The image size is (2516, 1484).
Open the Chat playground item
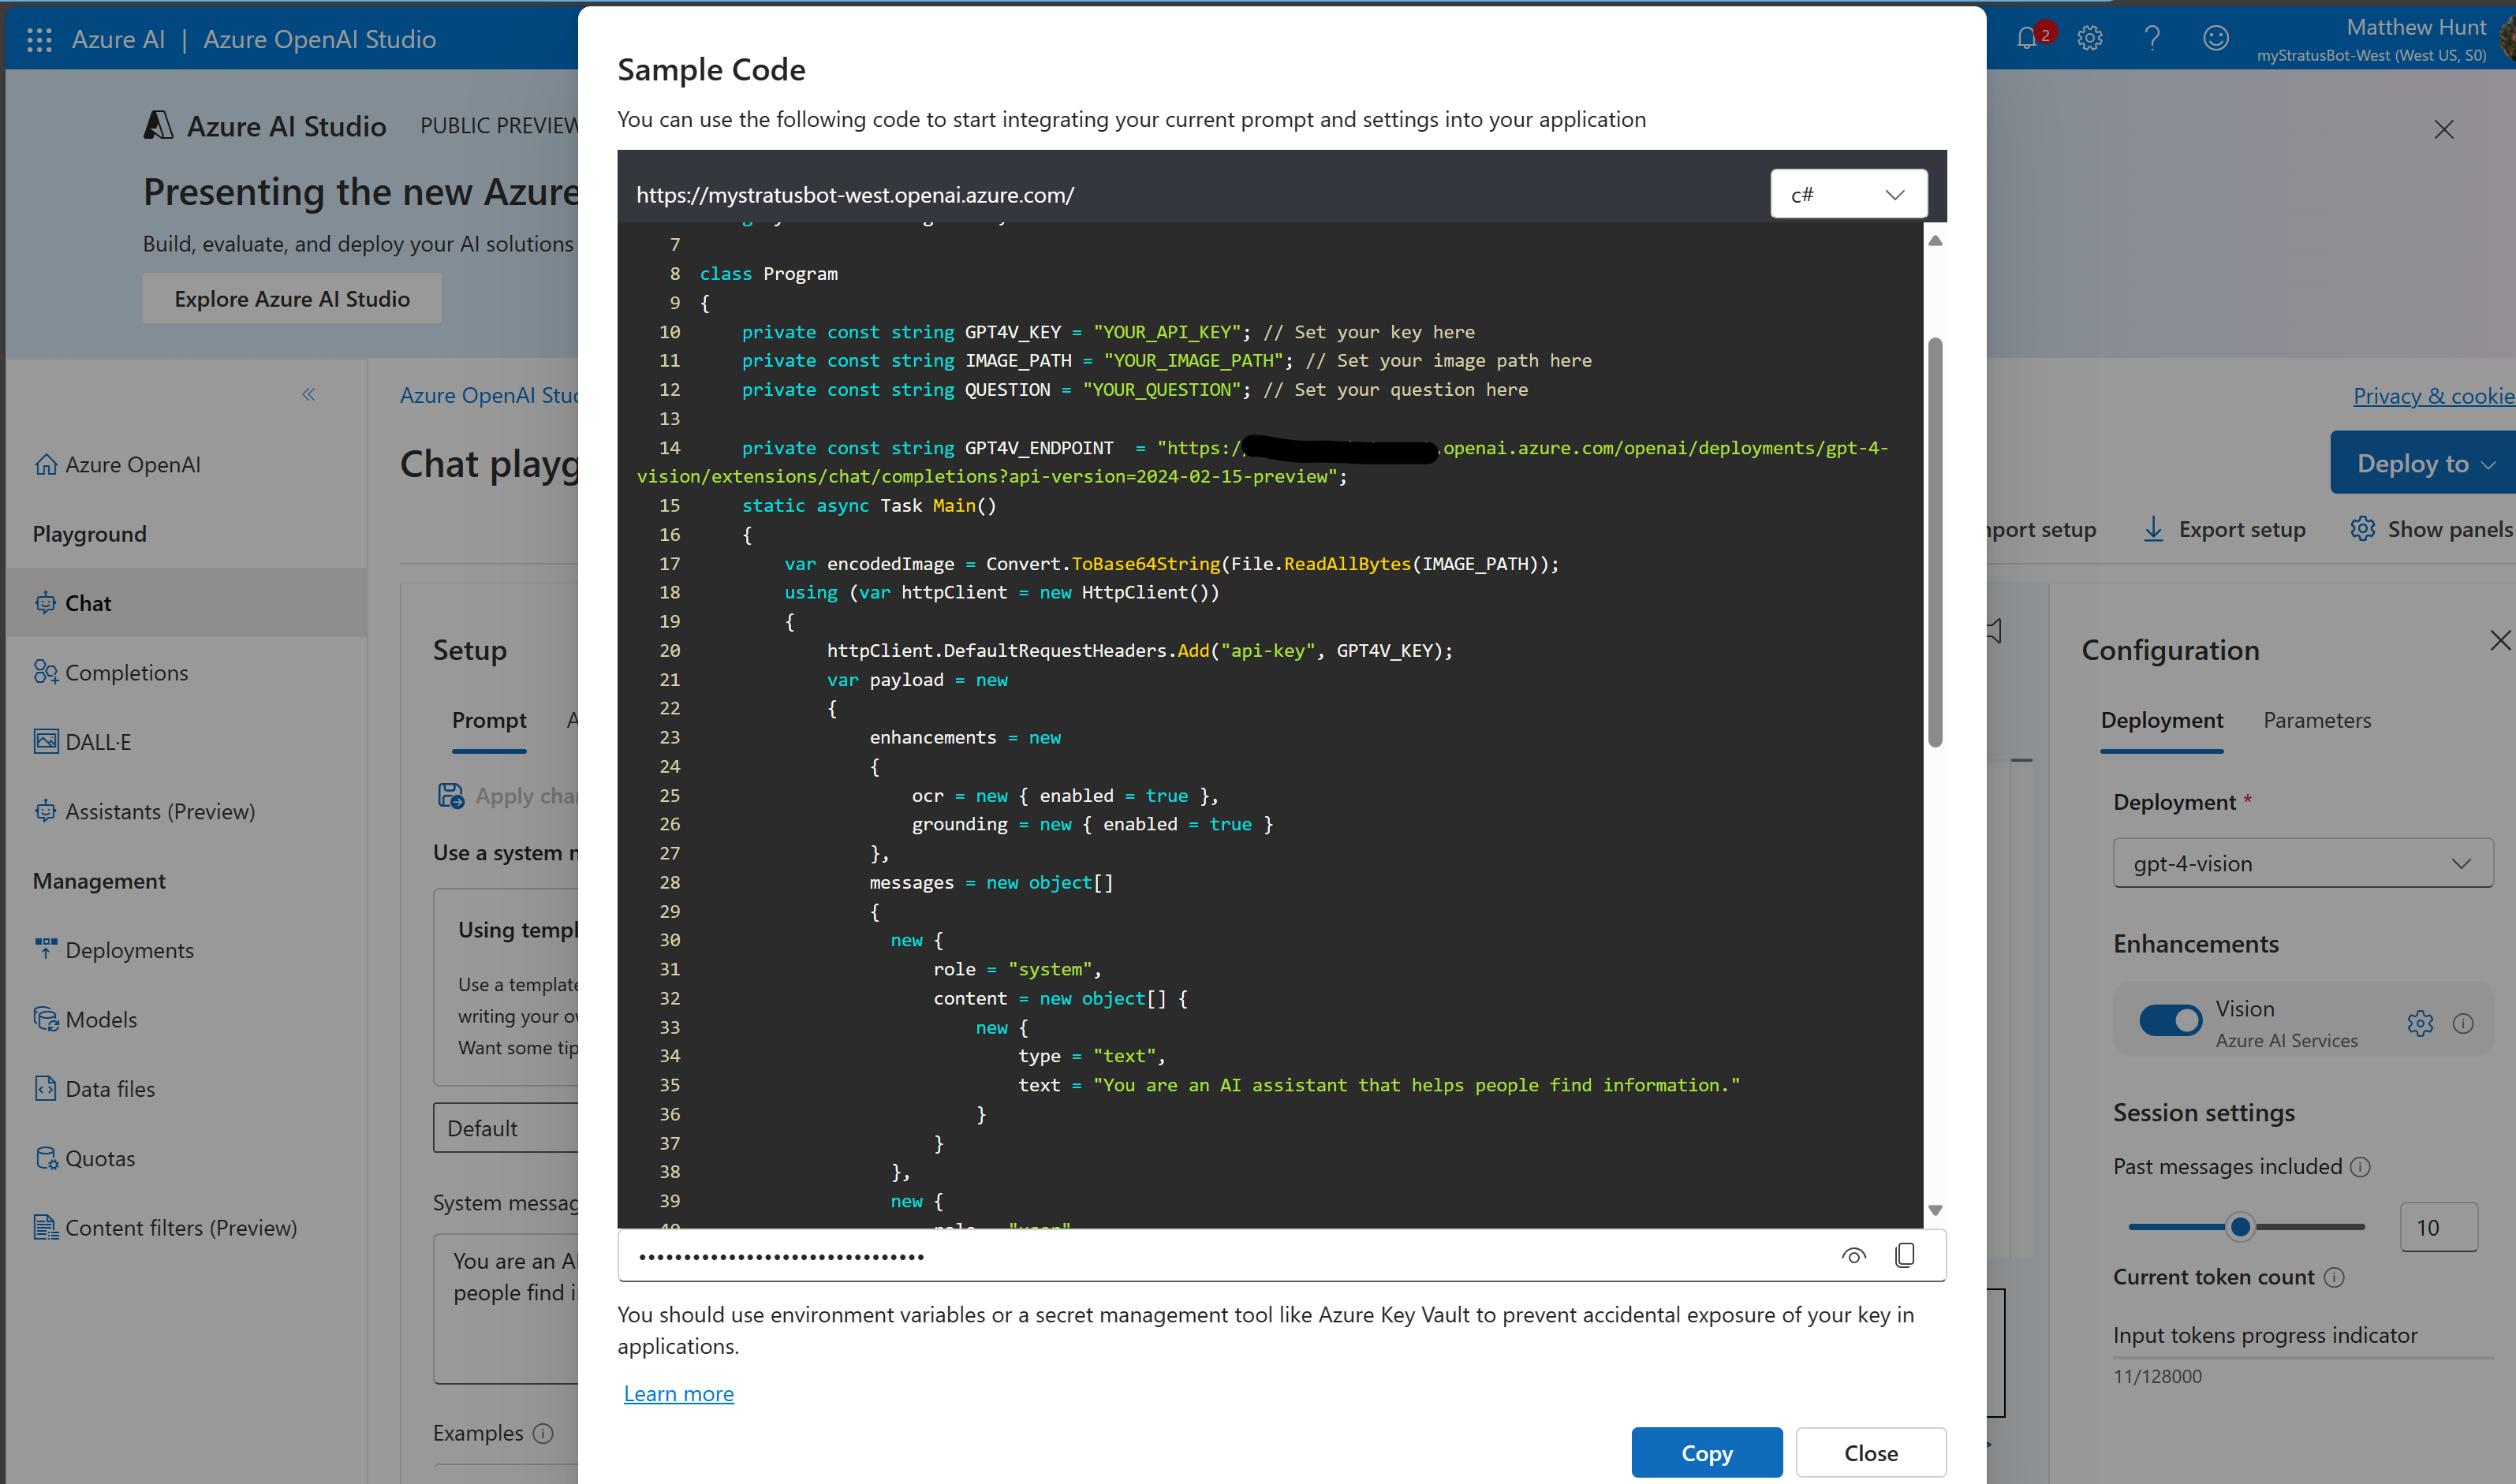pyautogui.click(x=186, y=603)
